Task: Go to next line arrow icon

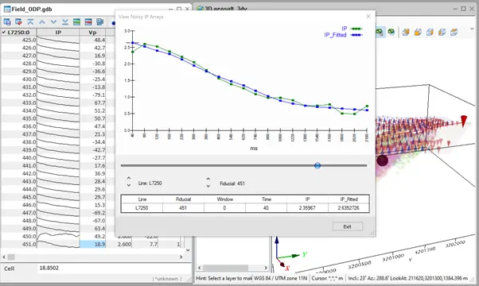Action: (x=53, y=22)
